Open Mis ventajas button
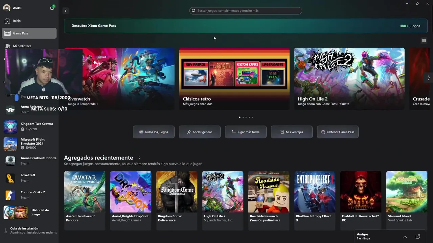 point(292,132)
